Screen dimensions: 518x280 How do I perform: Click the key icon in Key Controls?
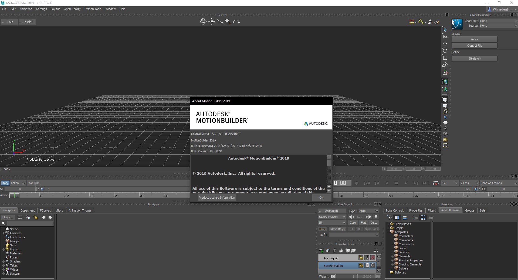click(x=323, y=229)
